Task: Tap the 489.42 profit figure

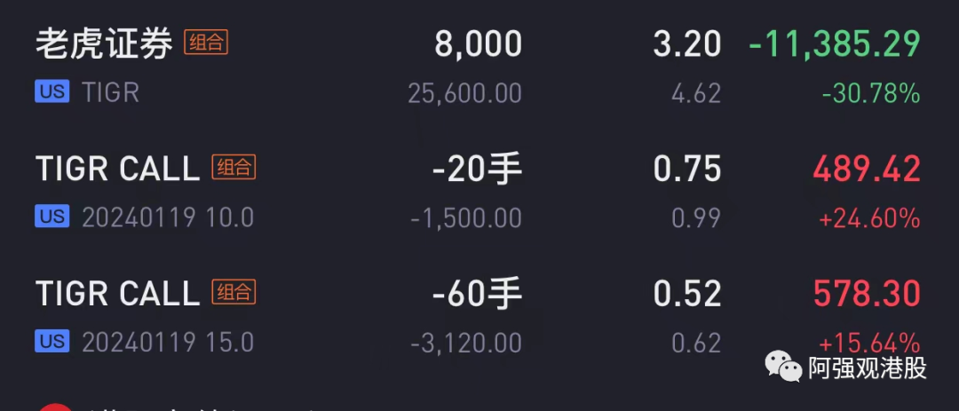Action: (x=867, y=169)
